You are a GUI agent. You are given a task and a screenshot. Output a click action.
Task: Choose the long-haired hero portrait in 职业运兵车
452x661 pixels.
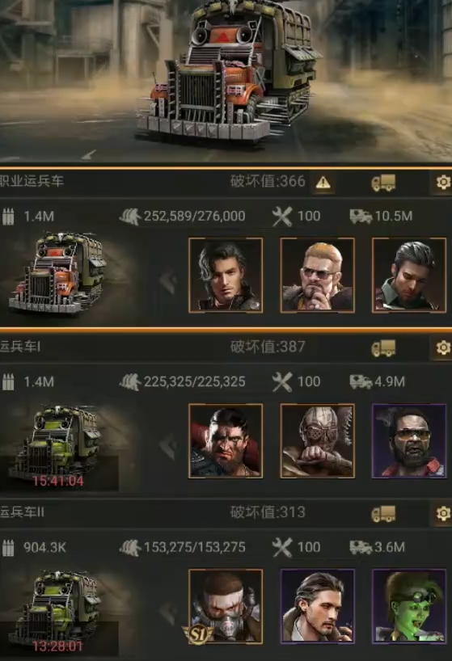point(226,276)
